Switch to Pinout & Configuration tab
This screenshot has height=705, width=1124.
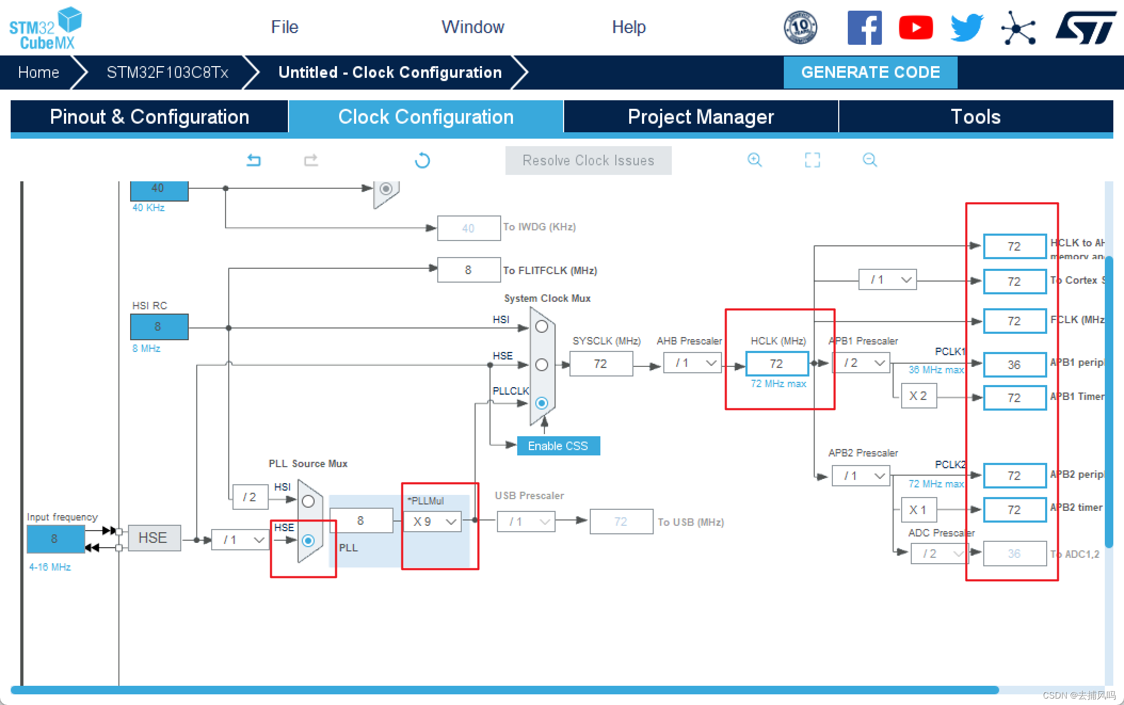click(x=149, y=117)
